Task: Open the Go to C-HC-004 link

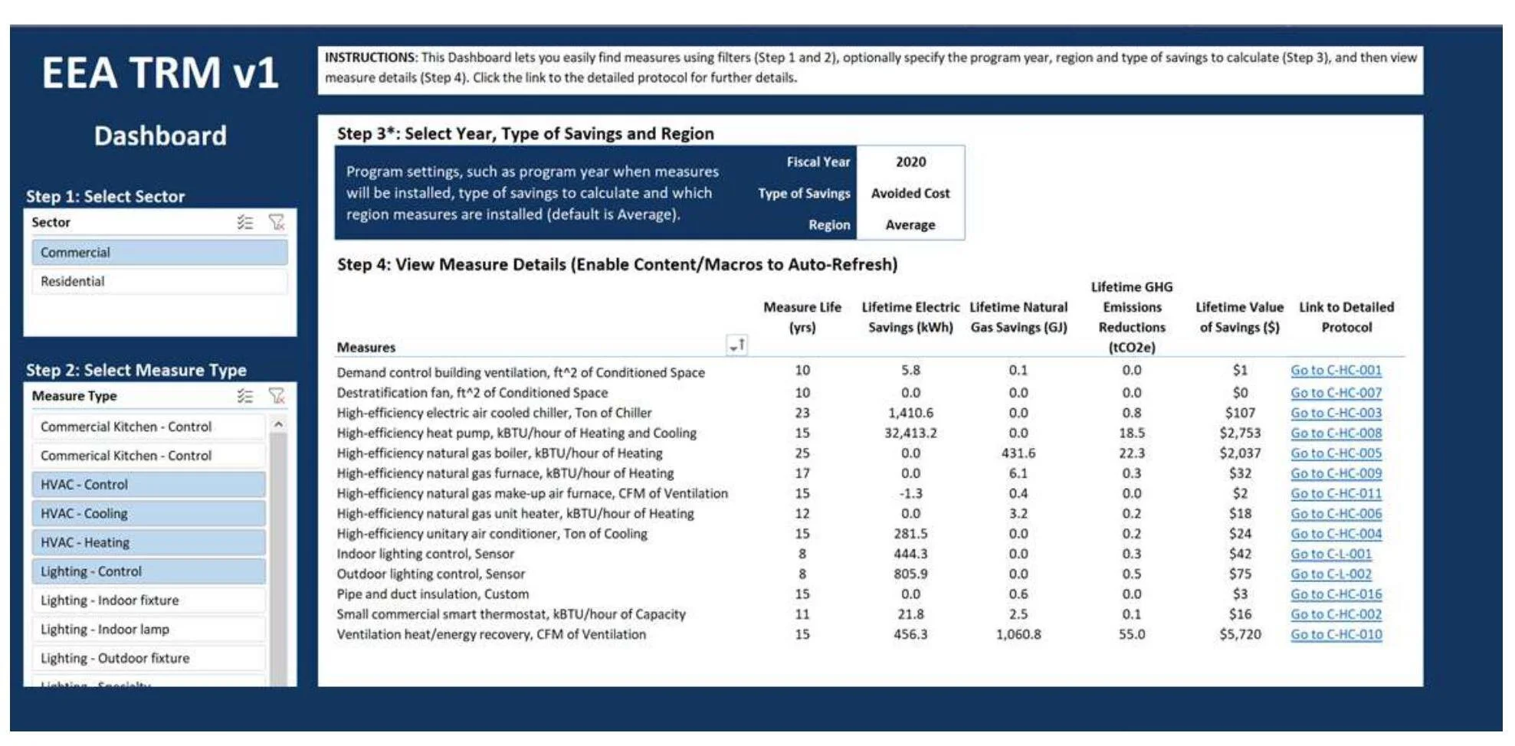Action: click(x=1336, y=534)
